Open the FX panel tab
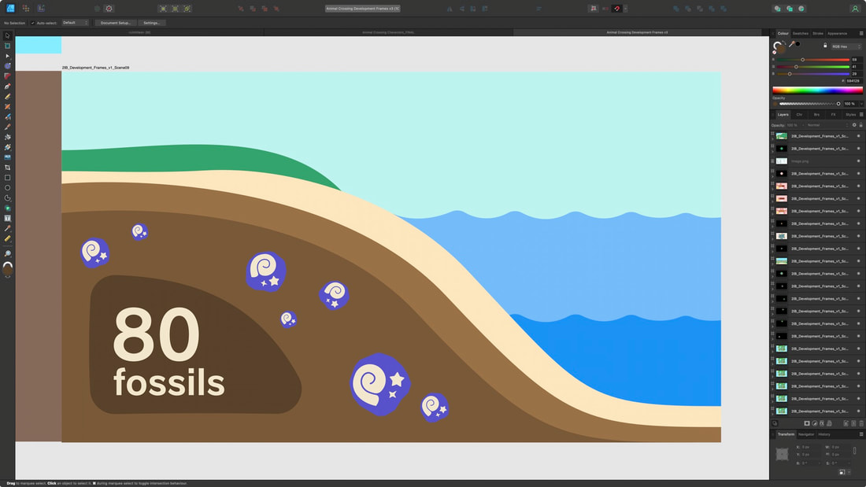This screenshot has height=487, width=866. tap(834, 114)
